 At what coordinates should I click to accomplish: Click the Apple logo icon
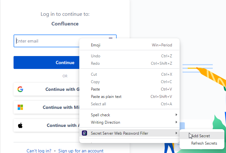[20, 125]
